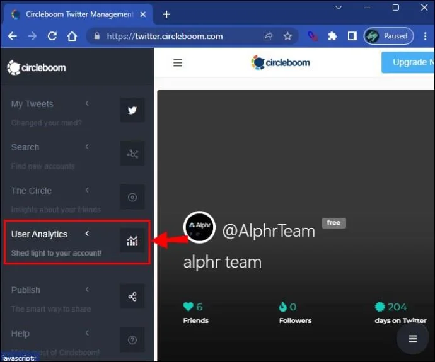
Task: Reload the page
Action: (52, 36)
